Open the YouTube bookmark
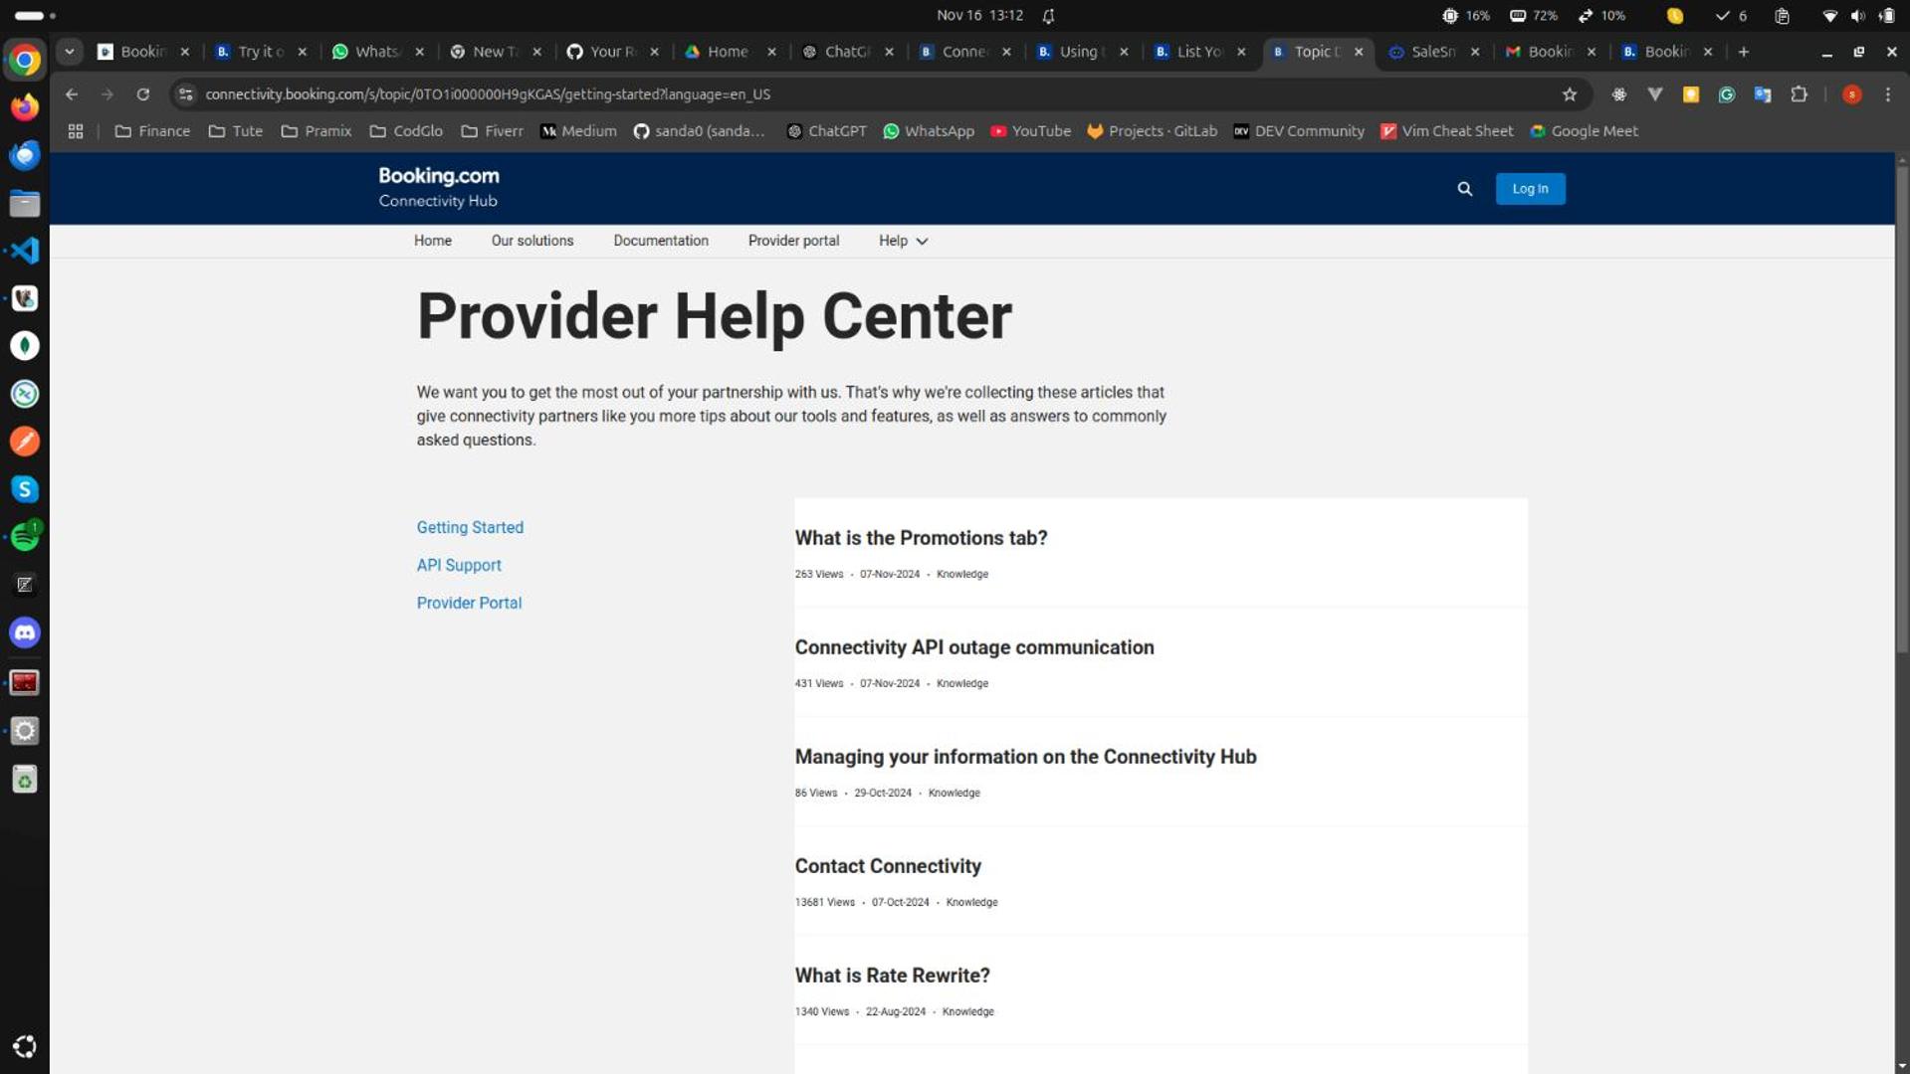1910x1074 pixels. [1030, 131]
